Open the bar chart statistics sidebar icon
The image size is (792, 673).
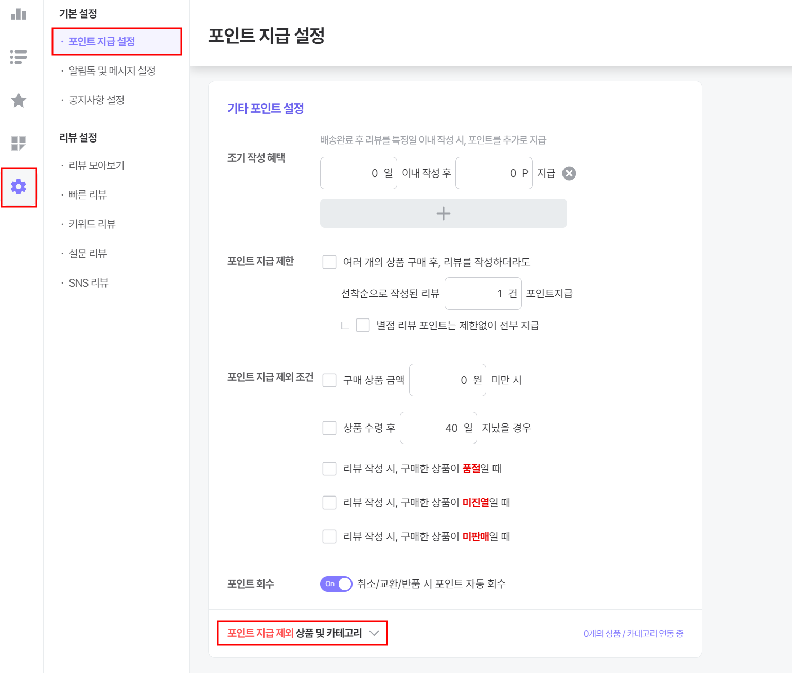click(19, 14)
